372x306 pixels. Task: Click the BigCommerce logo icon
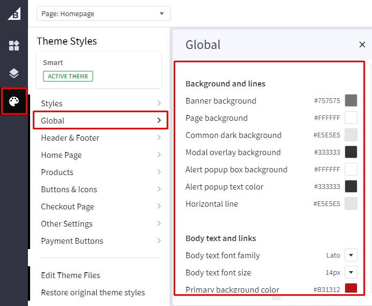click(14, 13)
